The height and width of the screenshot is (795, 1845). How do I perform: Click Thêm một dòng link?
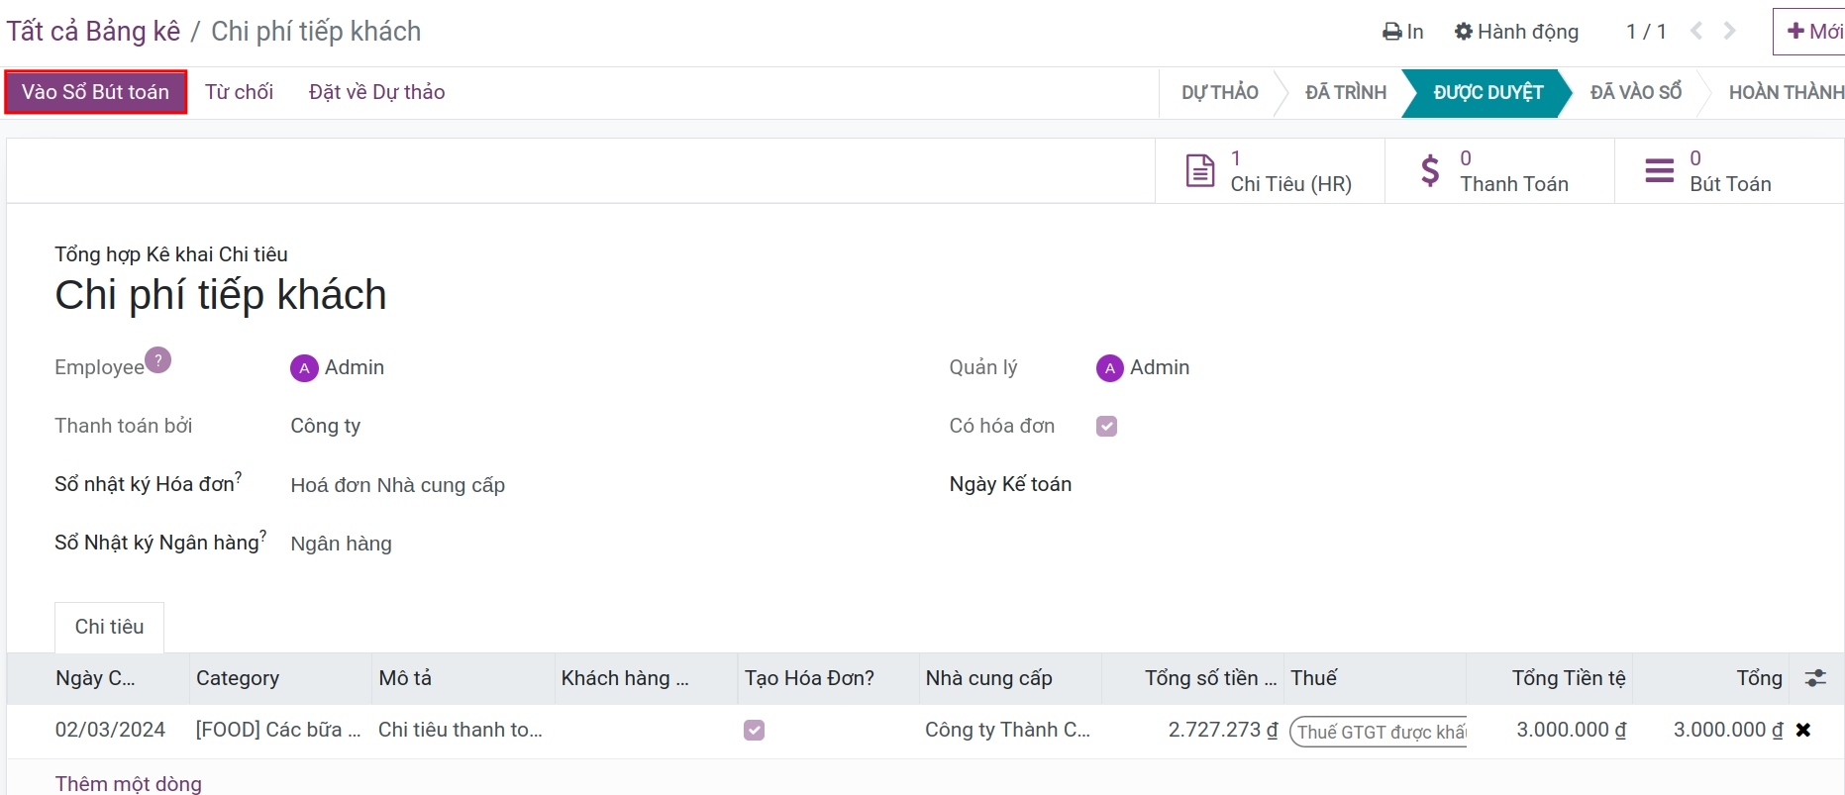pos(129,783)
